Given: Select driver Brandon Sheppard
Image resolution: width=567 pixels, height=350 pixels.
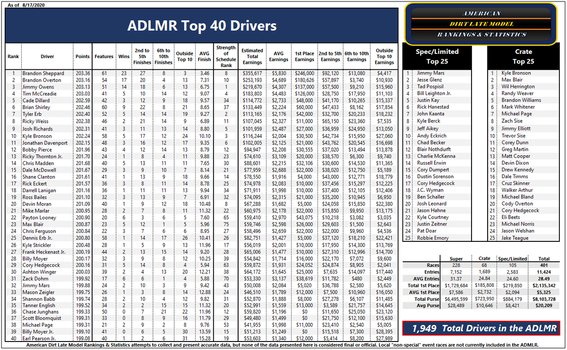Looking at the screenshot, I should [43, 74].
